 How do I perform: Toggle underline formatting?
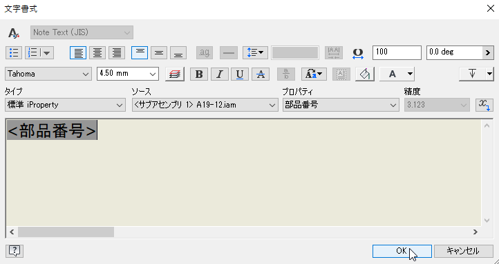(240, 74)
